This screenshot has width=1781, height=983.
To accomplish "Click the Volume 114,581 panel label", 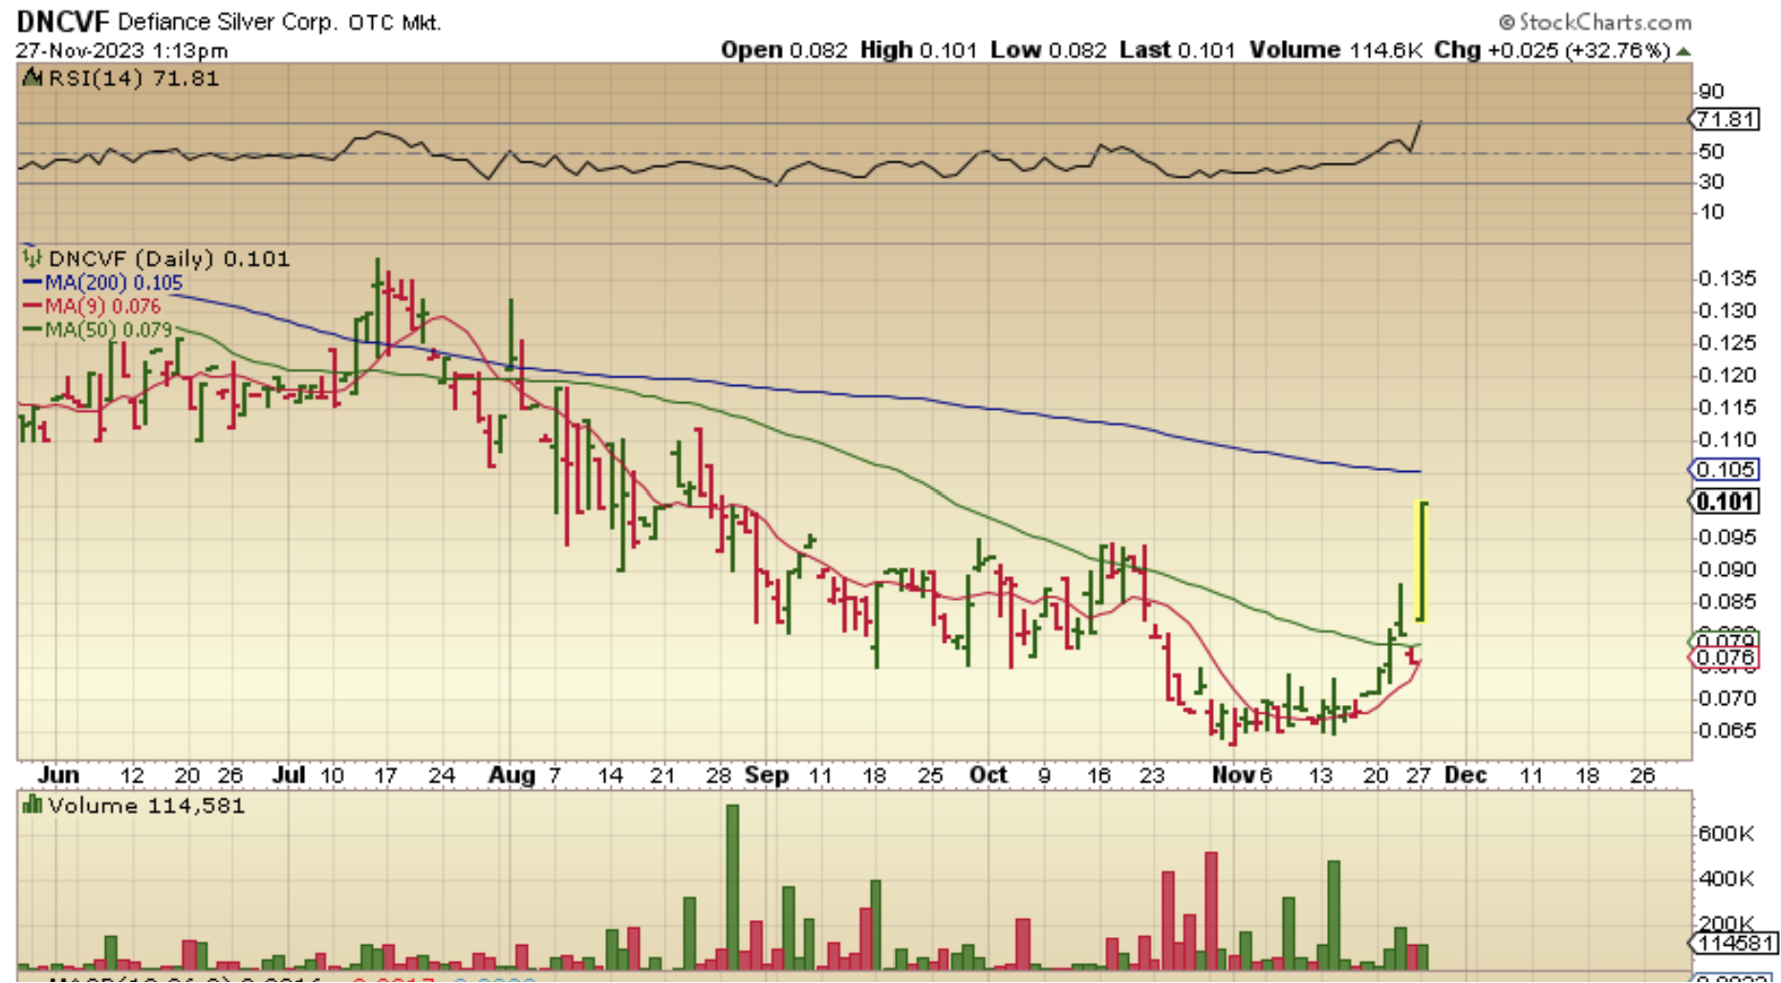I will (146, 805).
